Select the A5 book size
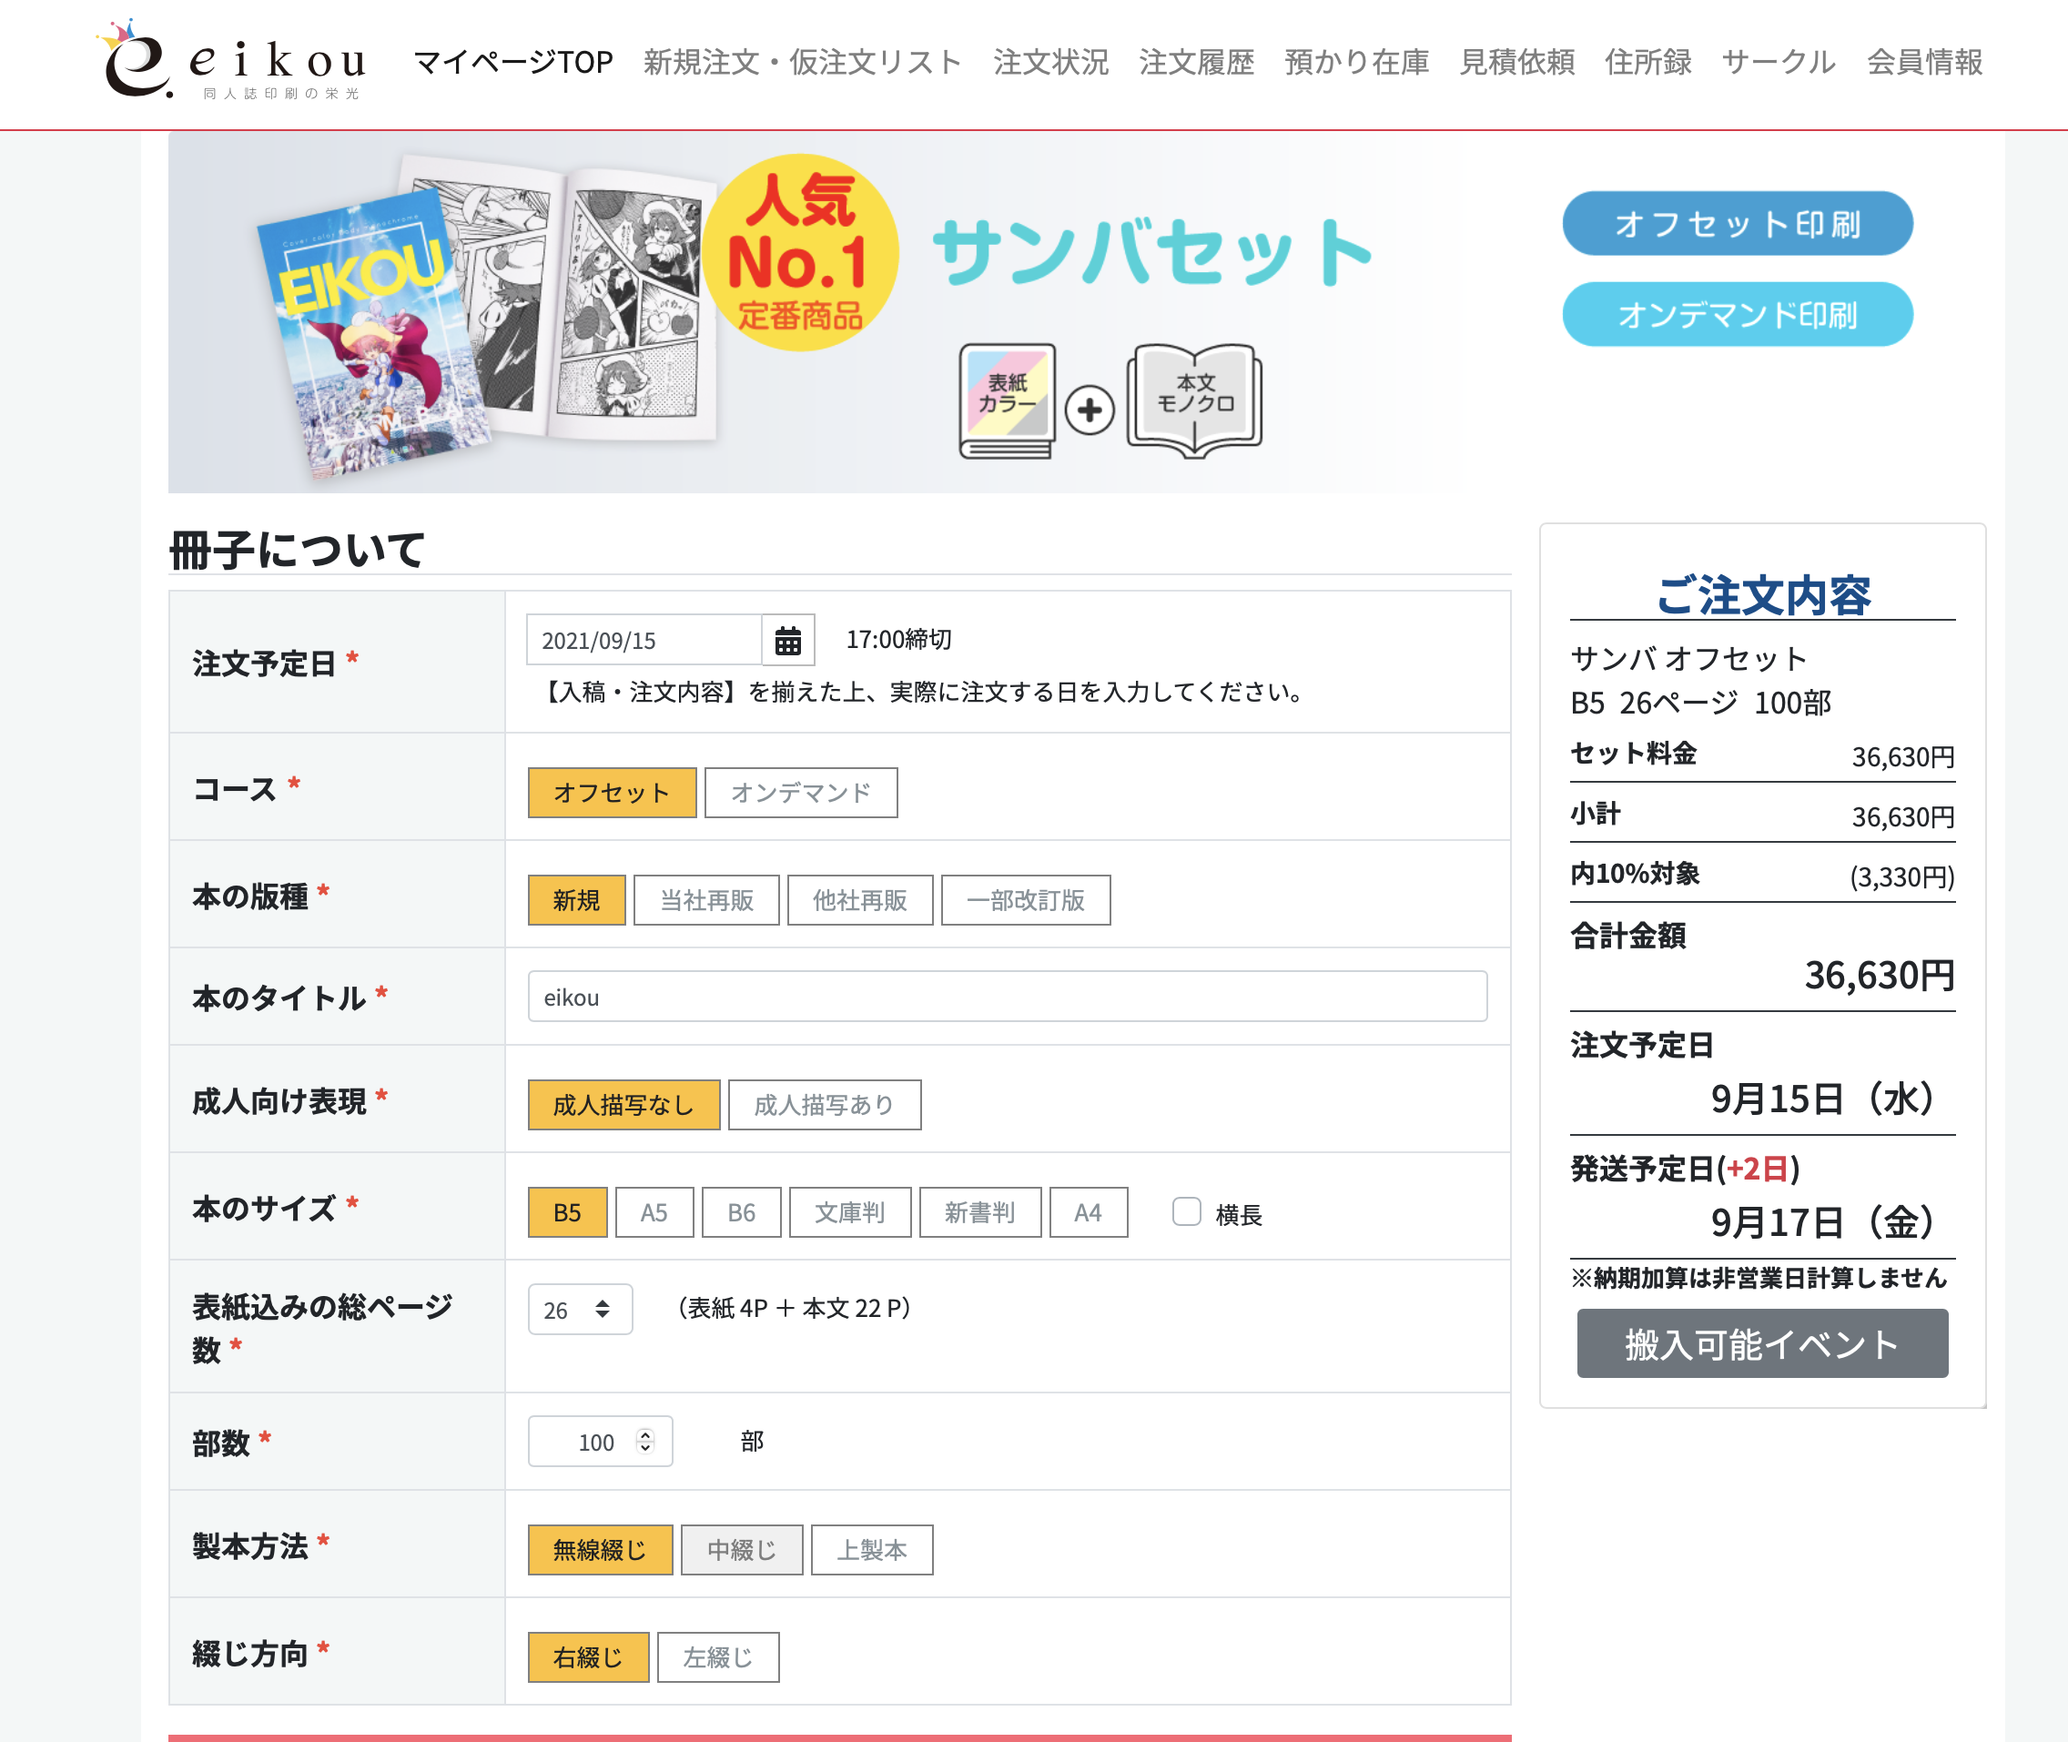Image resolution: width=2068 pixels, height=1742 pixels. pyautogui.click(x=654, y=1212)
